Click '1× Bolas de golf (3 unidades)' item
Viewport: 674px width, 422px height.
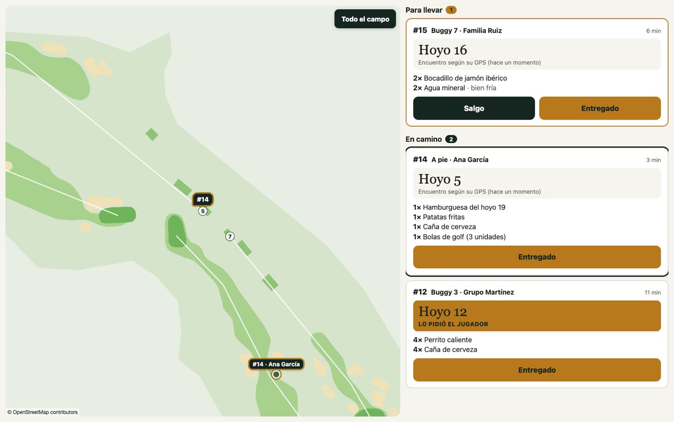click(459, 237)
